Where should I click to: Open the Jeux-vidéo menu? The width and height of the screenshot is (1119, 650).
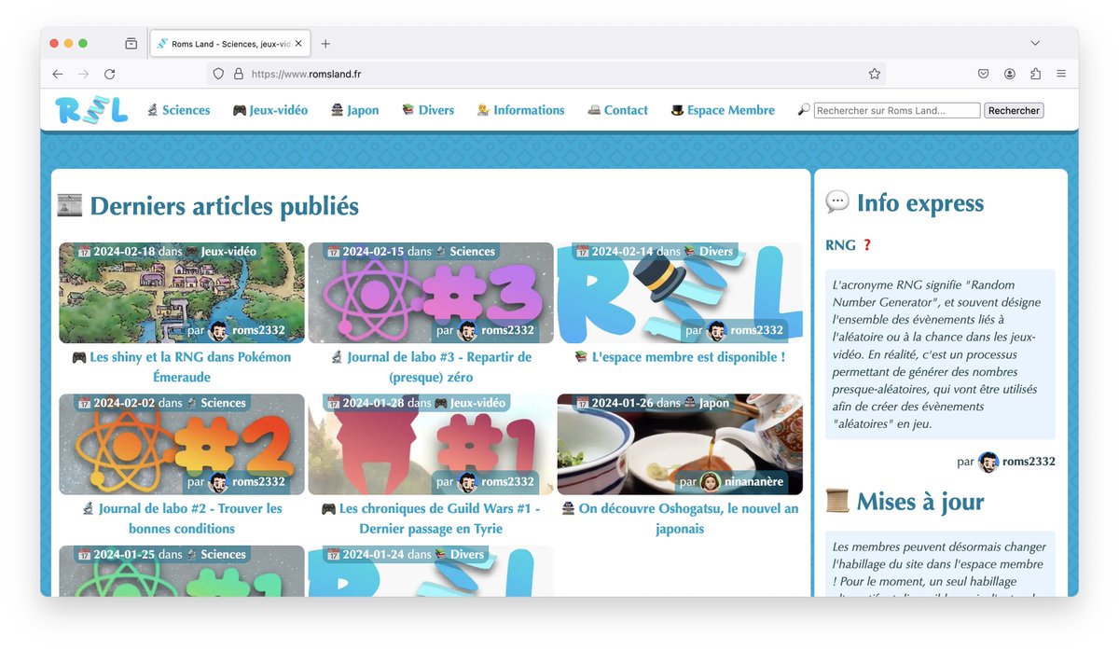pos(269,110)
